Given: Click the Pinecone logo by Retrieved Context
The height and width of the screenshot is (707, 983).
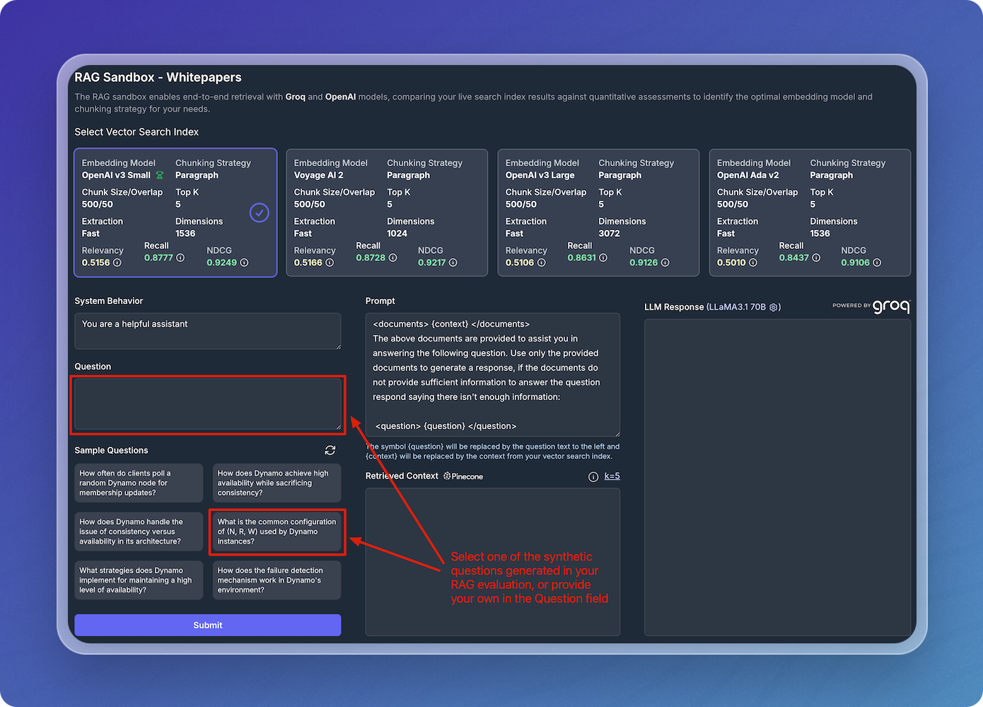Looking at the screenshot, I should (x=463, y=477).
